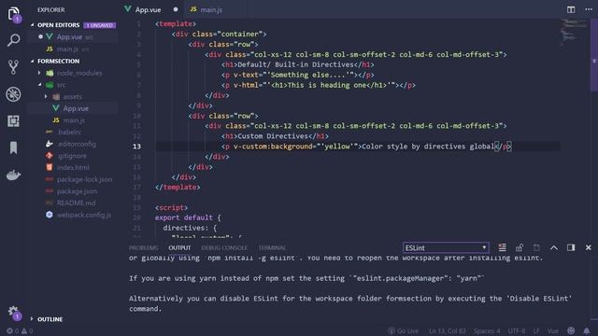The image size is (598, 336).
Task: Click the 'yellow' value in the v-custom directive
Action: 336,147
